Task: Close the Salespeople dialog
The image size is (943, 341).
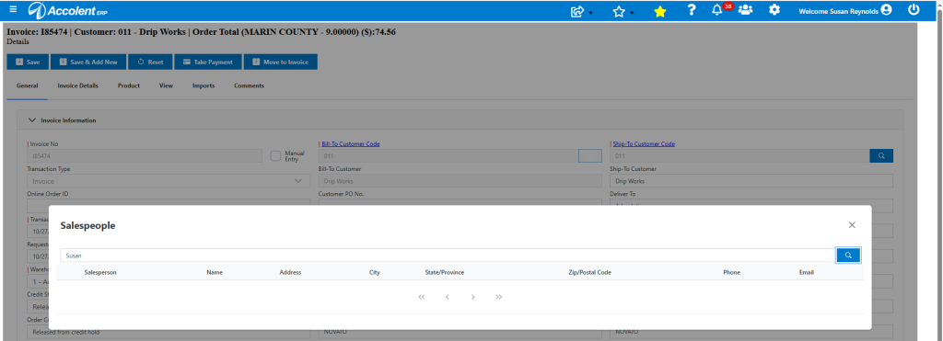Action: pos(852,225)
